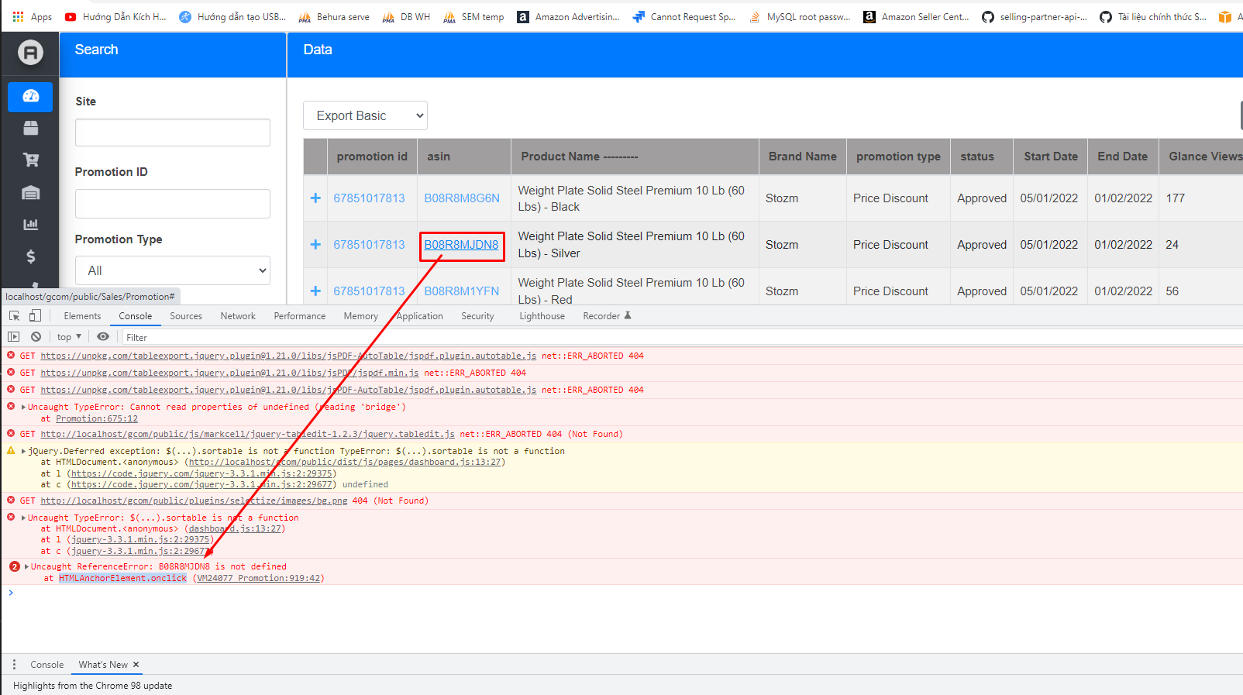Screen dimensions: 1243x695
Task: Open the Amazon Advertising bookmark
Action: click(x=568, y=16)
